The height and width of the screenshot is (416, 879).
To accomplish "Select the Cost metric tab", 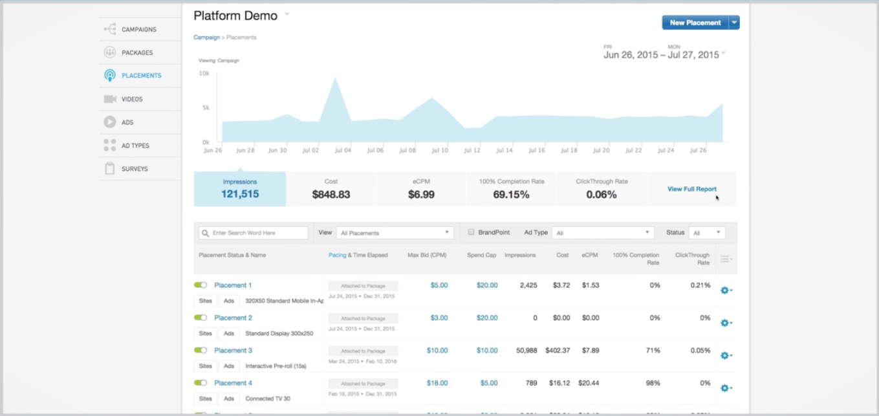I will tap(331, 189).
